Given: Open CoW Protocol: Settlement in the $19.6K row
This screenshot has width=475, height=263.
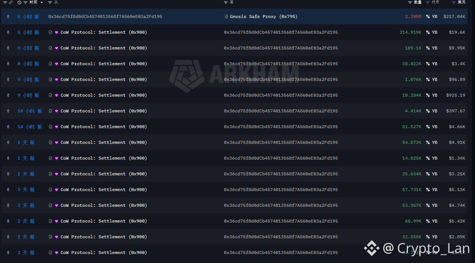Looking at the screenshot, I should tap(104, 33).
